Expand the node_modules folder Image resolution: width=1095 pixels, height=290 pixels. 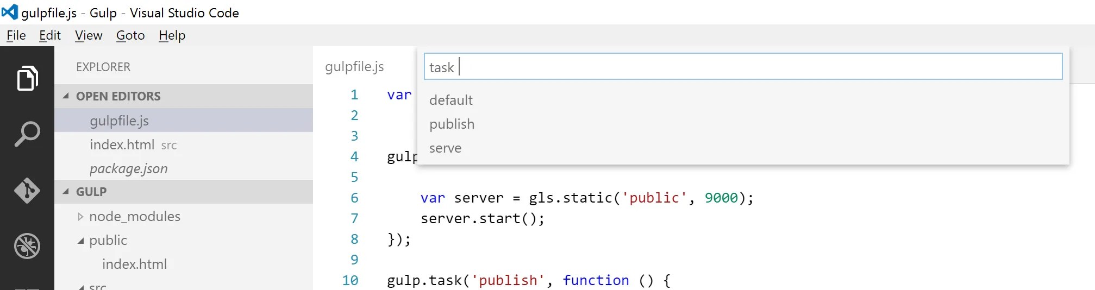tap(80, 217)
